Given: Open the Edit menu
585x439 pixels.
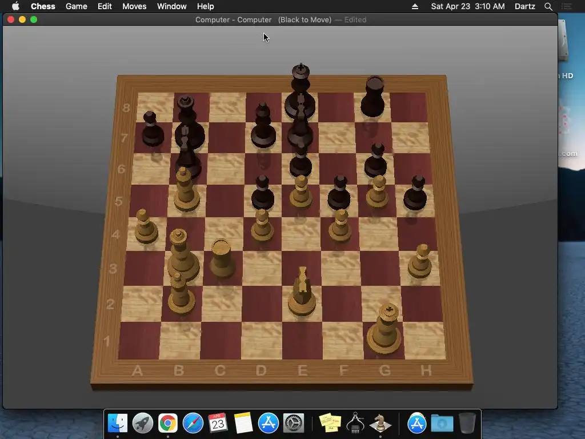Looking at the screenshot, I should pos(105,6).
